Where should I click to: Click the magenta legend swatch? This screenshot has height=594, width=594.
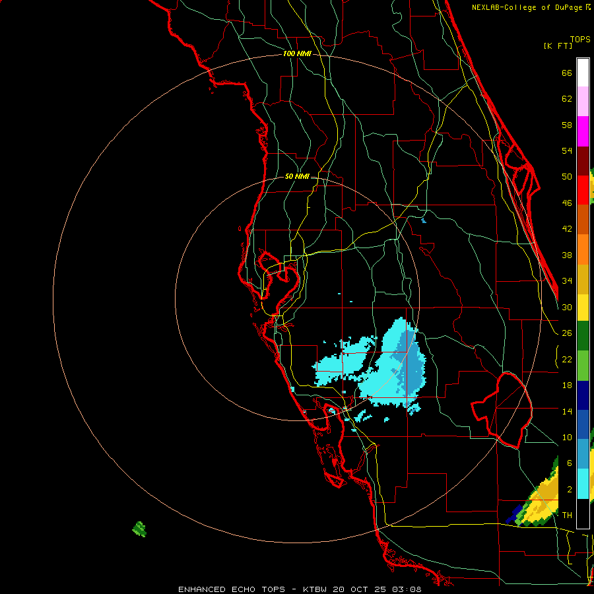pyautogui.click(x=583, y=131)
